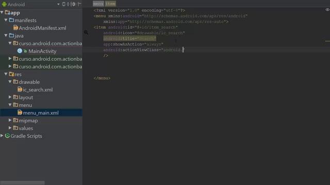This screenshot has width=330, height=185.
Task: Click the collapse all arrows icon
Action: 68,4
